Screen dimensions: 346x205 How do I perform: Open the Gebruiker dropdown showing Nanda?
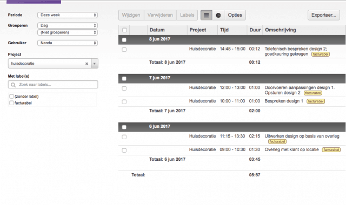[68, 43]
